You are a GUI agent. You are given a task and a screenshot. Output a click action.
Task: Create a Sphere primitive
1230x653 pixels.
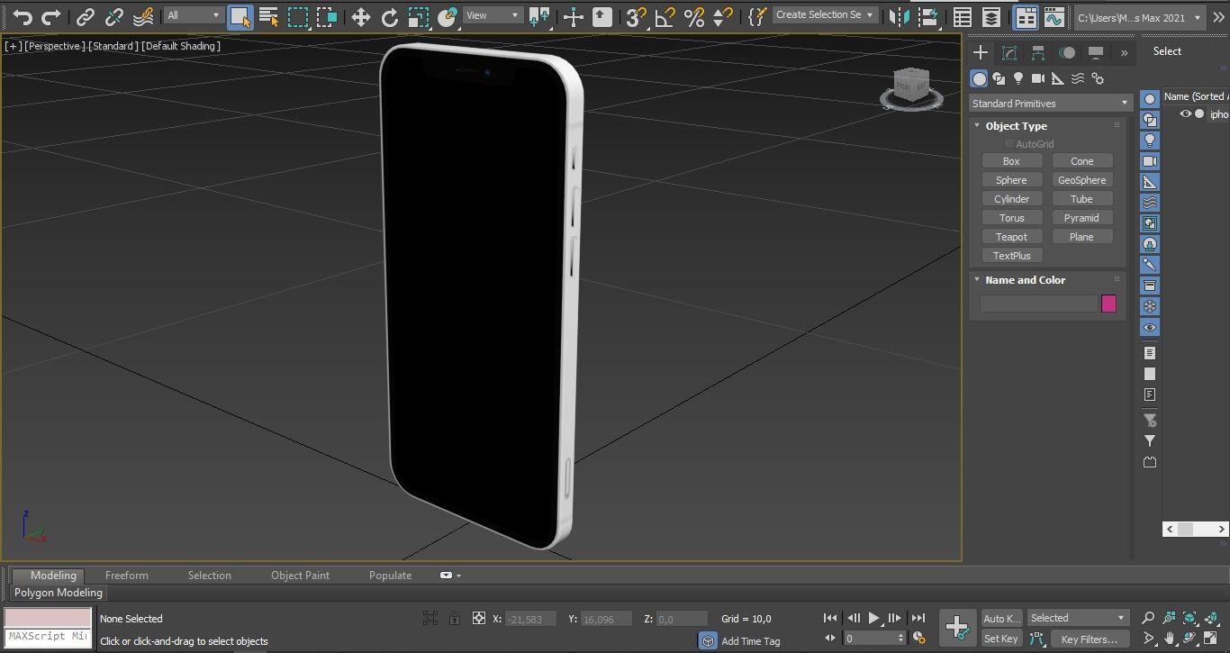click(1011, 180)
